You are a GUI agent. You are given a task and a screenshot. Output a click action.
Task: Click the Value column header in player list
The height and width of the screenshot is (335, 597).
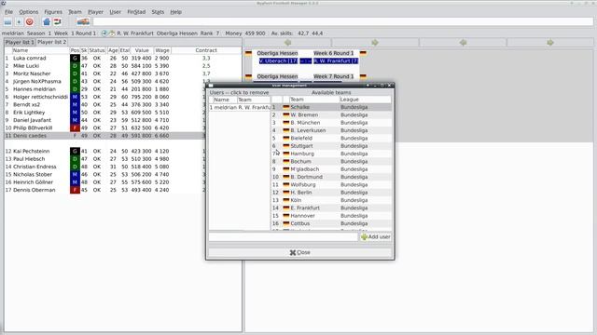coord(142,50)
